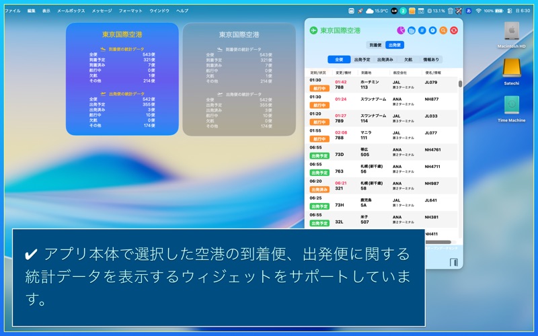Open the 表示 menu
The height and width of the screenshot is (336, 538).
46,11
